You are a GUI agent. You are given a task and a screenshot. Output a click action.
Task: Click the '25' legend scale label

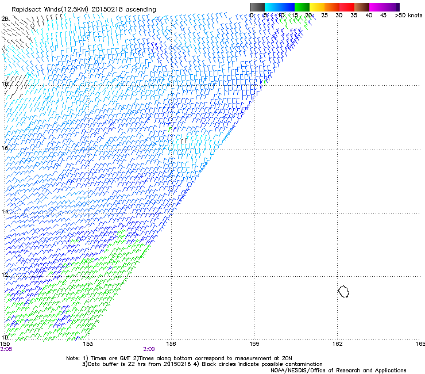tap(324, 16)
